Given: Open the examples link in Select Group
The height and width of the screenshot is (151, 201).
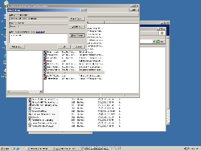Looking at the screenshot, I should 40,32.
